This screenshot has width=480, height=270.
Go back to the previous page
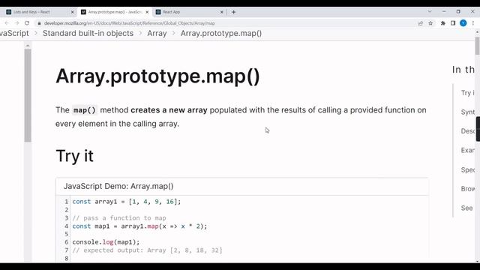[7, 23]
